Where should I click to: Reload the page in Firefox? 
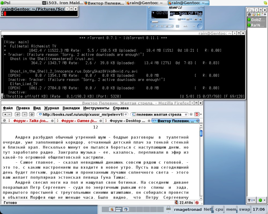tap(17, 114)
